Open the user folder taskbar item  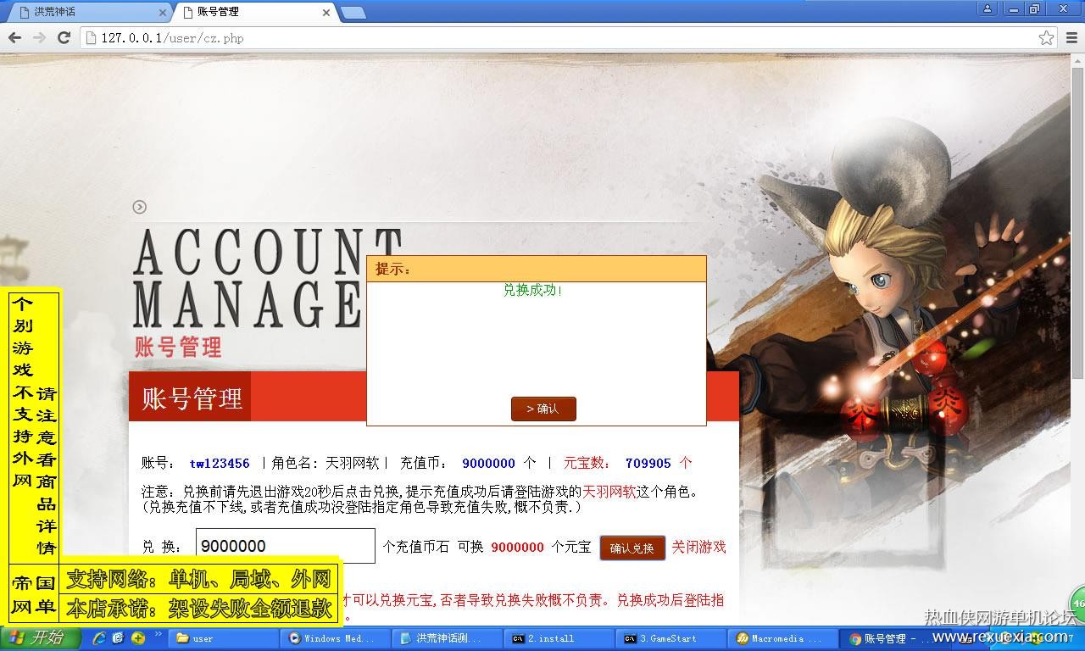click(224, 638)
